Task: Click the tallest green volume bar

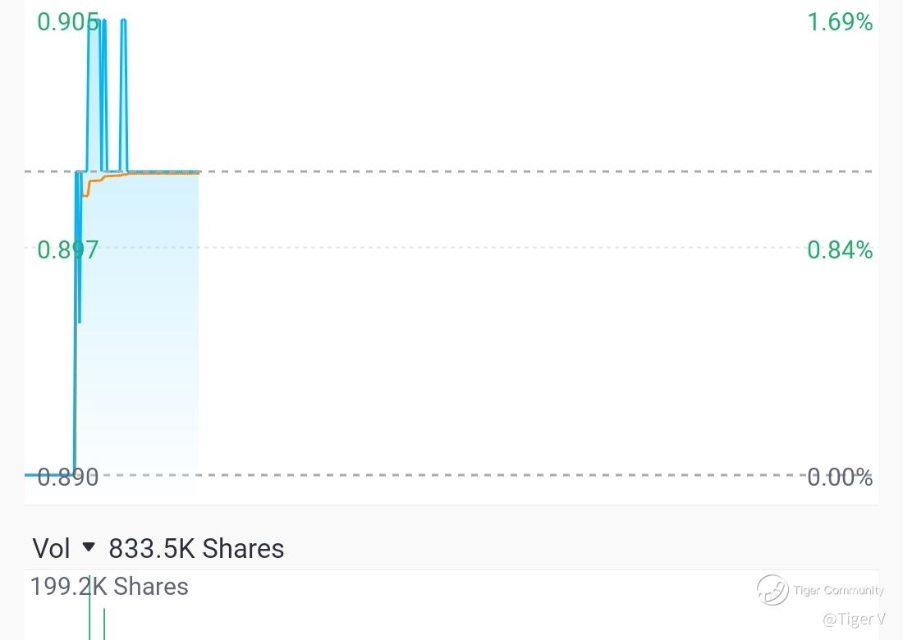Action: 89,611
